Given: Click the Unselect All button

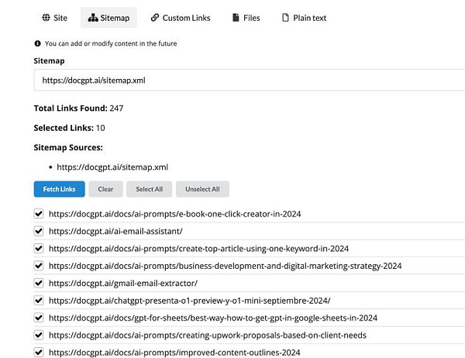Looking at the screenshot, I should [x=202, y=189].
